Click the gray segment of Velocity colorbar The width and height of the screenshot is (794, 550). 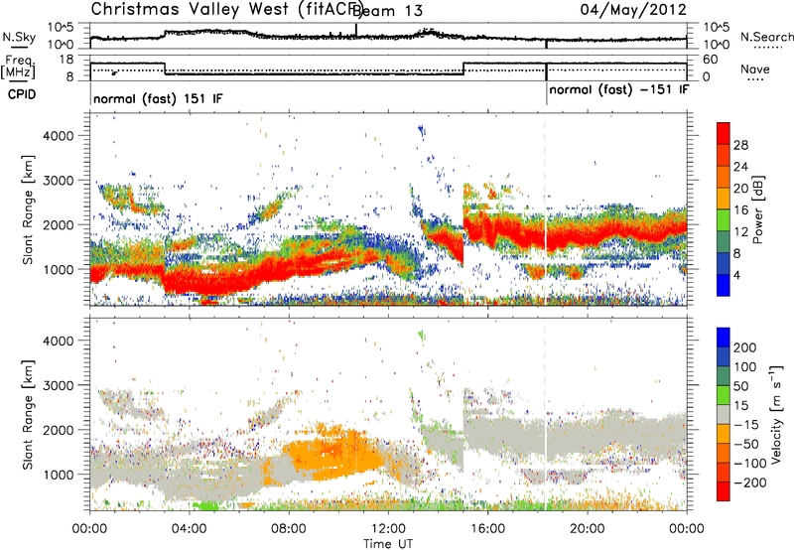coord(724,415)
